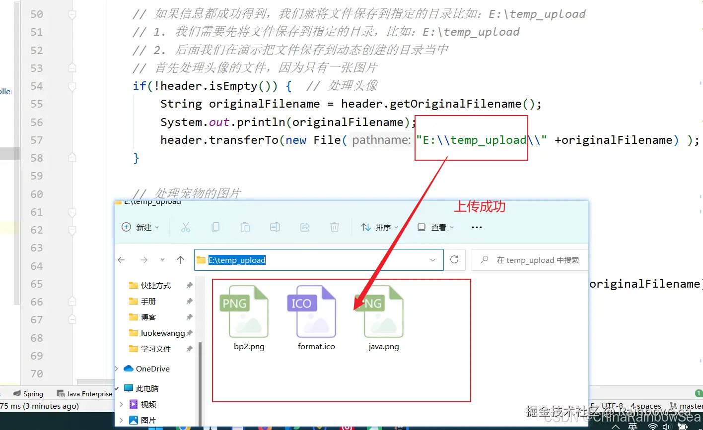Image resolution: width=703 pixels, height=430 pixels.
Task: Click the Delete trash icon in Explorer toolbar
Action: [335, 227]
